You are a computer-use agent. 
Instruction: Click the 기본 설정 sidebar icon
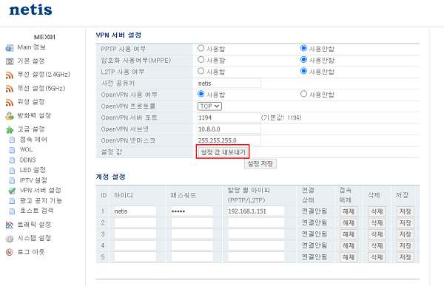pos(10,61)
